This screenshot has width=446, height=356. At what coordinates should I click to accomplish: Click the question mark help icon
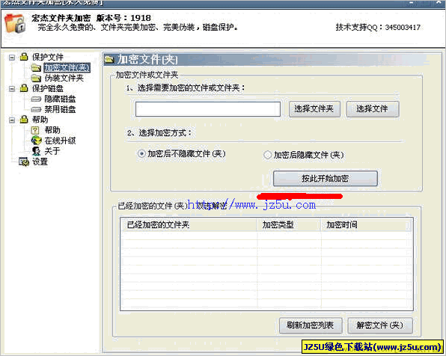point(35,130)
